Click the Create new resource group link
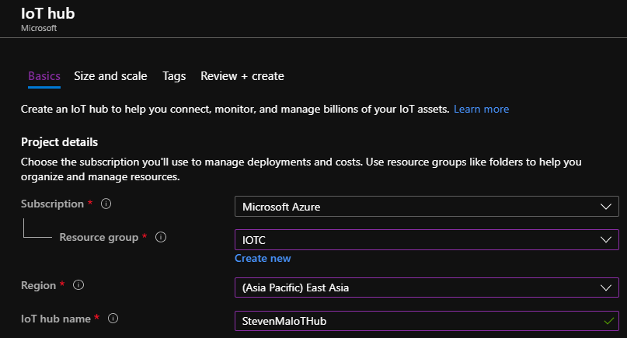The image size is (627, 338). [x=263, y=259]
